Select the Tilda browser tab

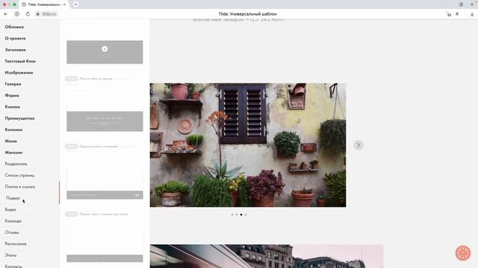point(44,4)
